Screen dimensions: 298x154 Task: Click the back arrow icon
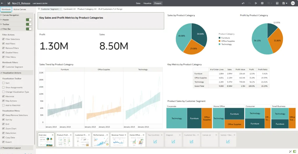[3, 3]
